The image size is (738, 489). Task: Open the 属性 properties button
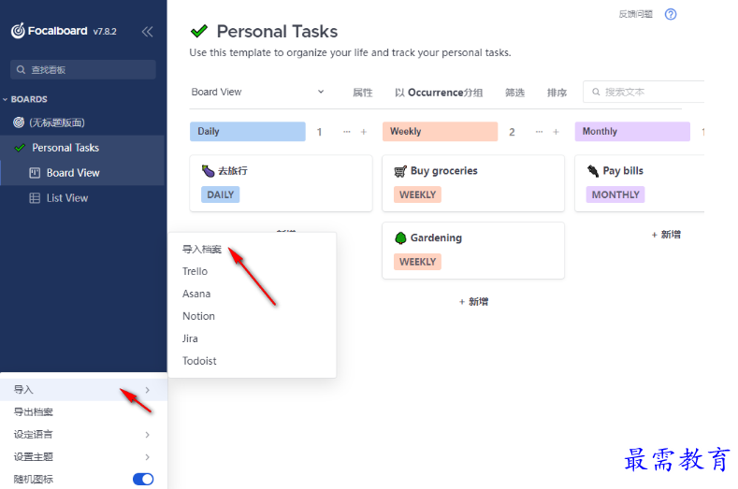coord(363,93)
